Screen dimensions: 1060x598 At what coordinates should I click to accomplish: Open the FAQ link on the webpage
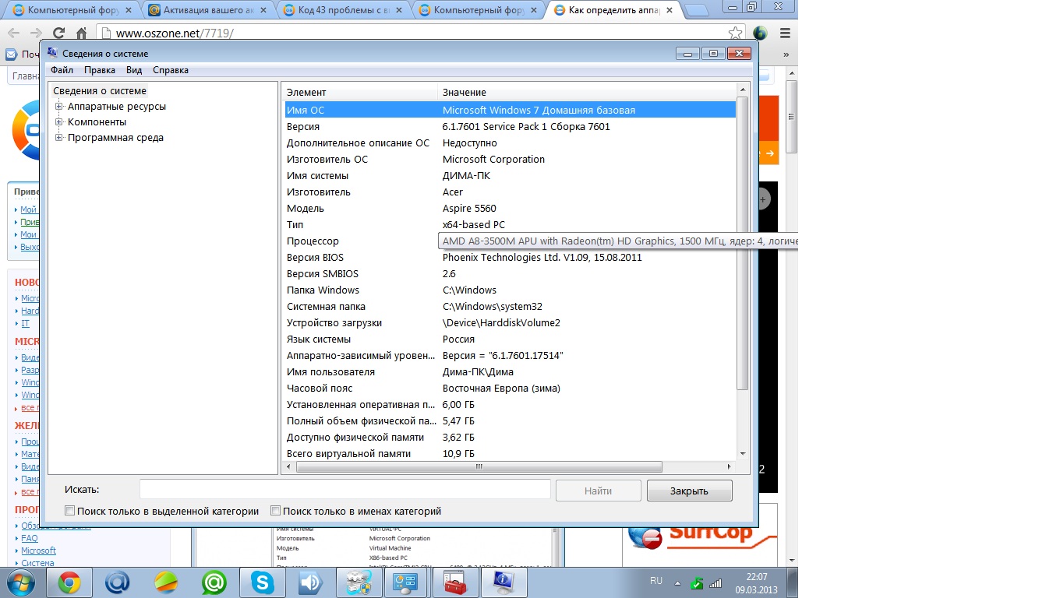coord(30,538)
